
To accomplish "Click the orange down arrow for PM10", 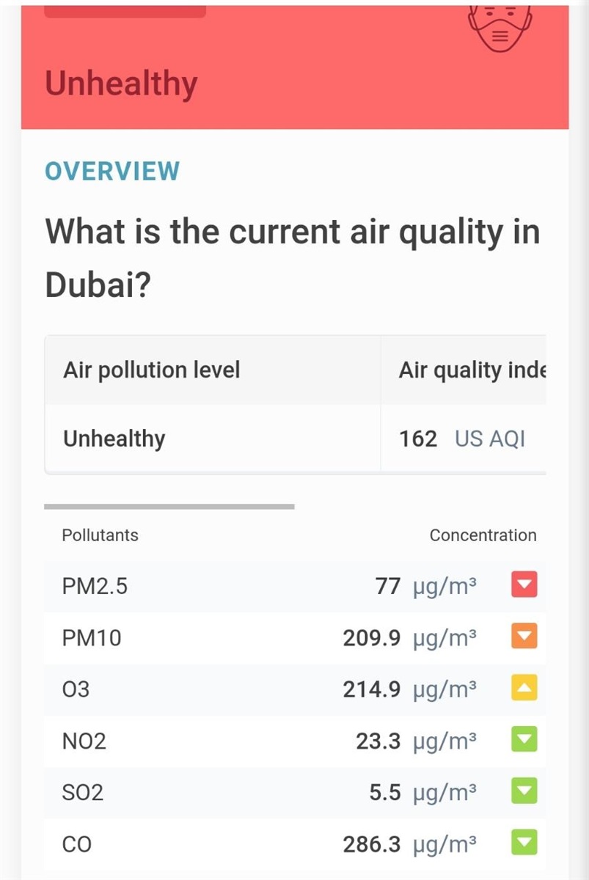I will point(524,637).
